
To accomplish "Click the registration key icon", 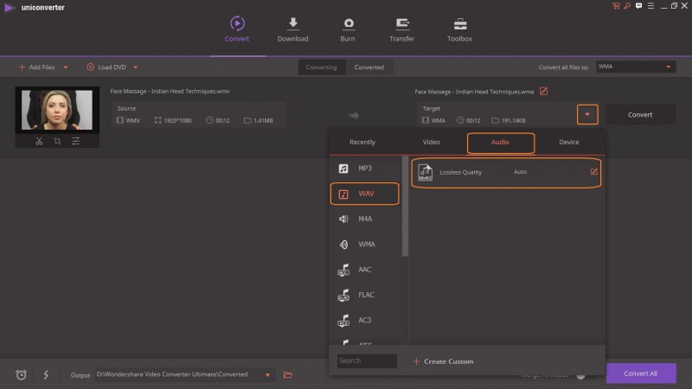I will (627, 6).
